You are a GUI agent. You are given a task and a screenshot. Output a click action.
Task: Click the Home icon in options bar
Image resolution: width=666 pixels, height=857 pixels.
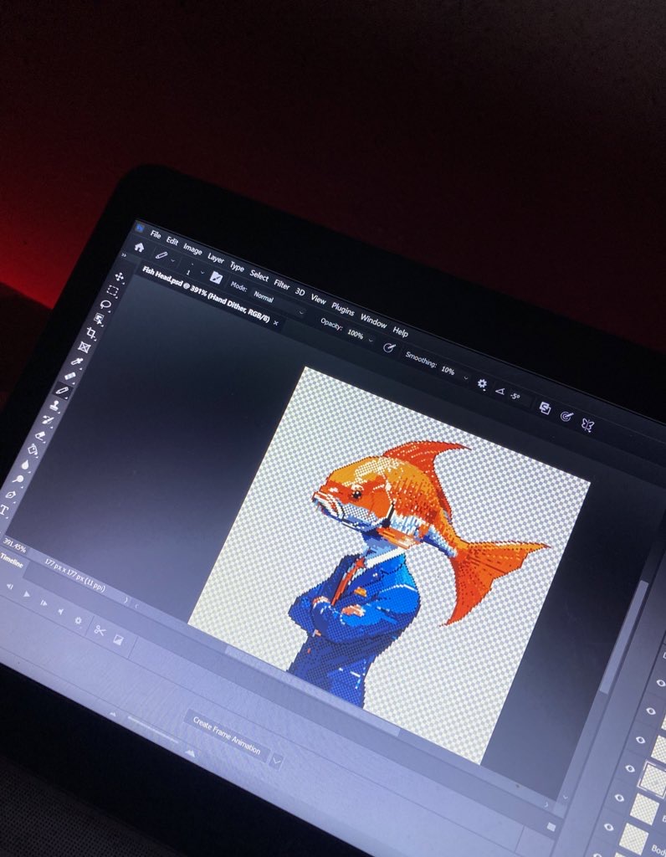pos(140,247)
